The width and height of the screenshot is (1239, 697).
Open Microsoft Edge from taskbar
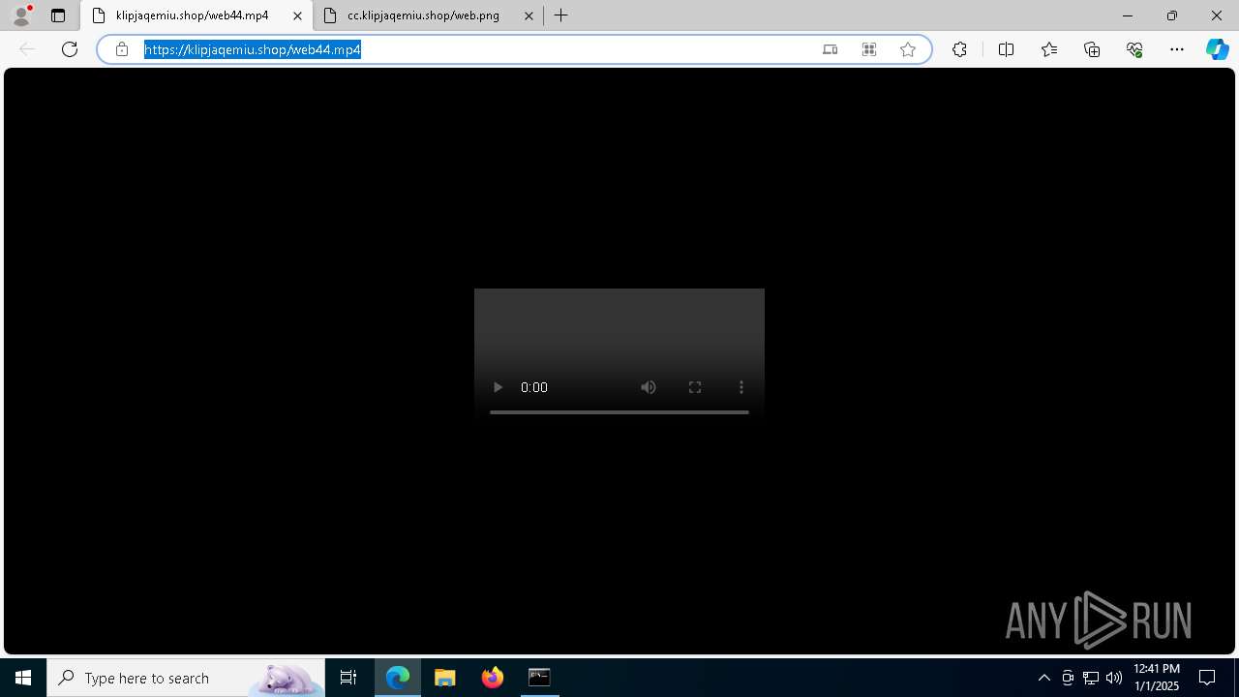[x=398, y=678]
